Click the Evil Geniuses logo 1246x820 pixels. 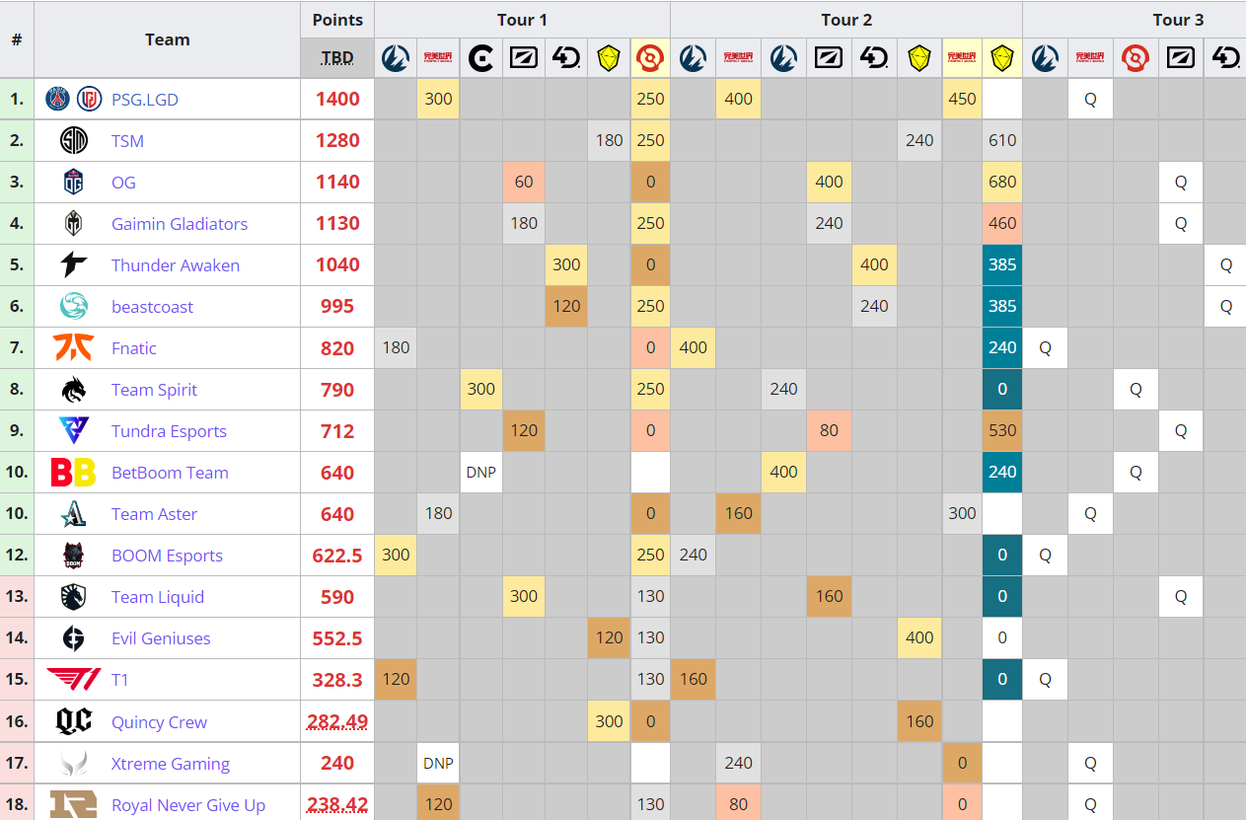click(x=74, y=638)
